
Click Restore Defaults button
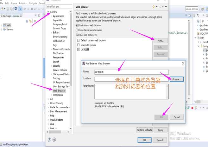pyautogui.click(x=144, y=130)
